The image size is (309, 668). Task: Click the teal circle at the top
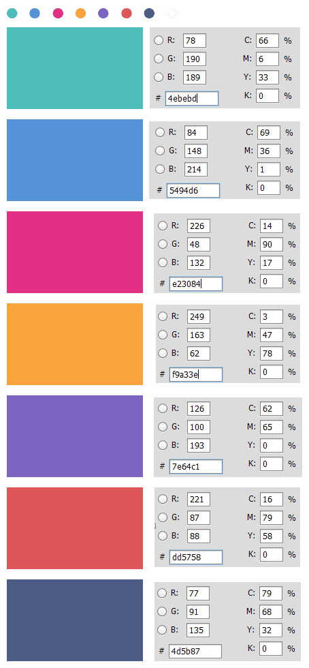tap(12, 13)
